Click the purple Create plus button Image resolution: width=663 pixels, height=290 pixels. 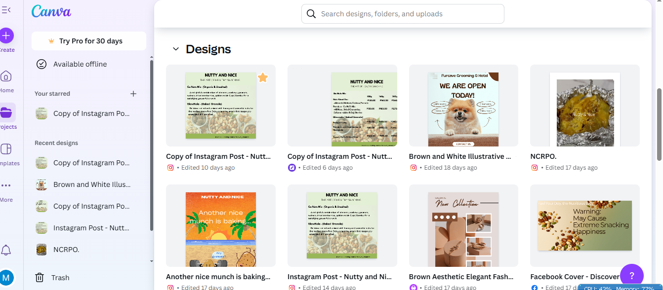pyautogui.click(x=6, y=36)
